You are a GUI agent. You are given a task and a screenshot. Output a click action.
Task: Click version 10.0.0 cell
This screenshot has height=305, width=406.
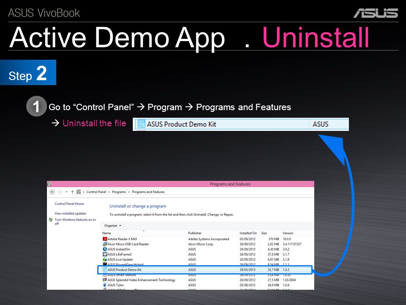(287, 239)
